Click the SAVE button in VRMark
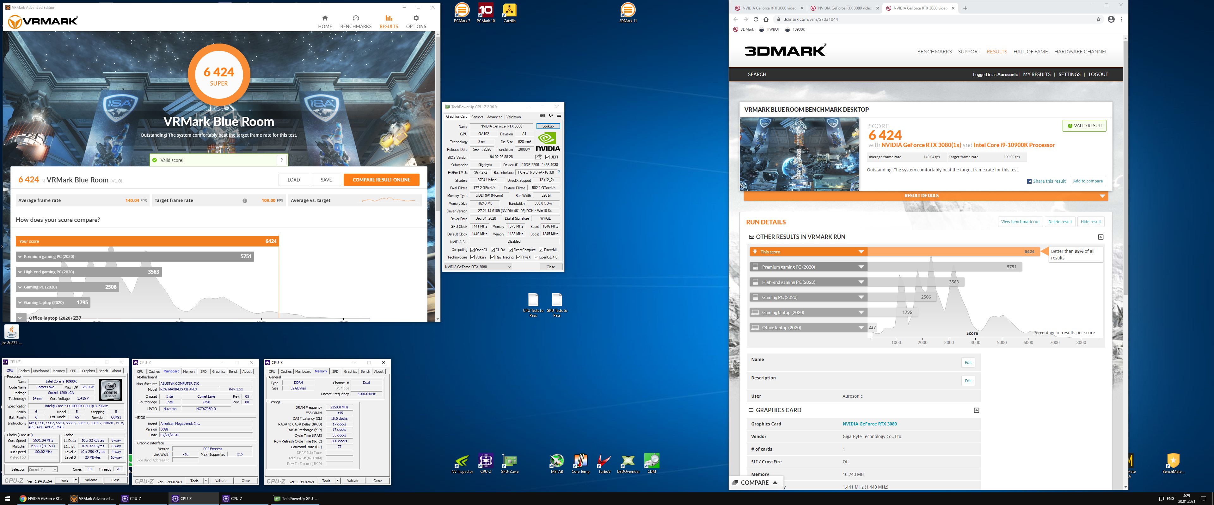This screenshot has height=505, width=1214. pos(326,180)
